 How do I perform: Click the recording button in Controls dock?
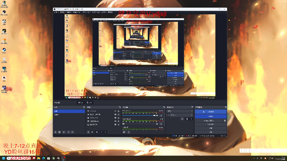tap(211, 116)
